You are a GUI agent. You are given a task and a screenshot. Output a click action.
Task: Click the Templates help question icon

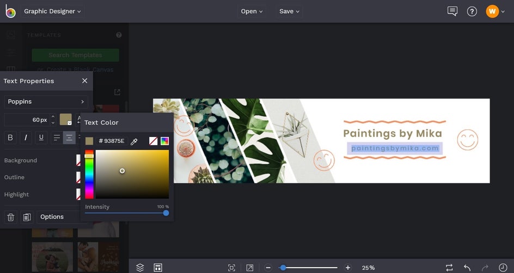pyautogui.click(x=119, y=35)
